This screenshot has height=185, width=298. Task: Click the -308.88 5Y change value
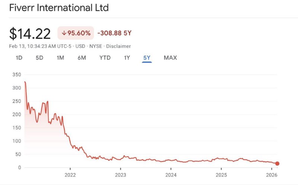click(x=114, y=33)
